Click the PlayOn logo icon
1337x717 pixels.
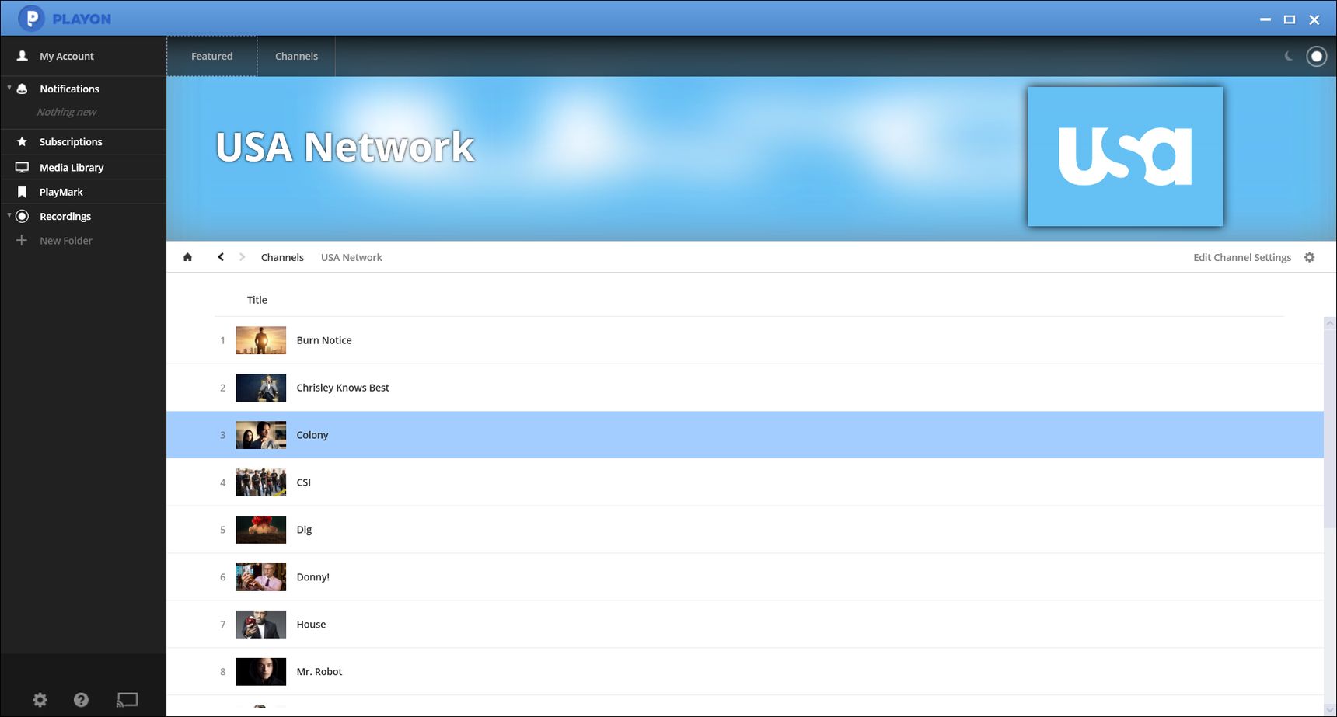click(x=31, y=18)
